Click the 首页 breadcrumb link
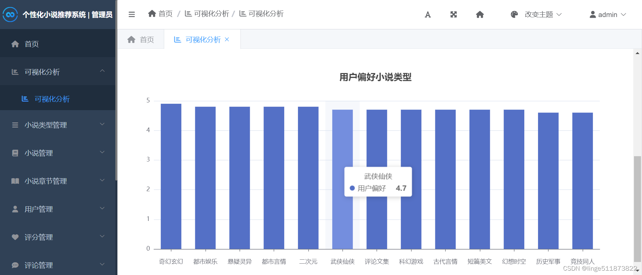The image size is (642, 275). pos(165,14)
